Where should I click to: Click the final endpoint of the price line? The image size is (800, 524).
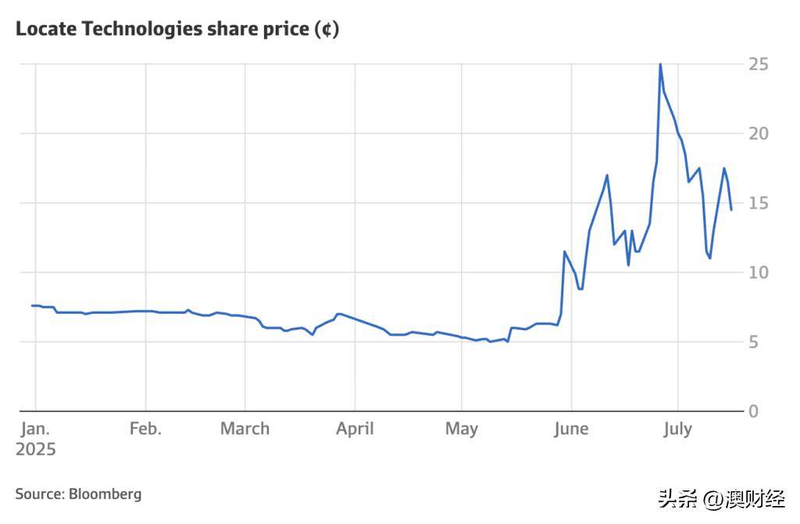pyautogui.click(x=731, y=209)
